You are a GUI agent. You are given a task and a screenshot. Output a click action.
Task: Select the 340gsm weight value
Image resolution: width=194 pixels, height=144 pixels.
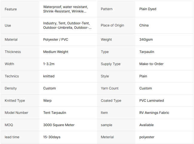146,40
